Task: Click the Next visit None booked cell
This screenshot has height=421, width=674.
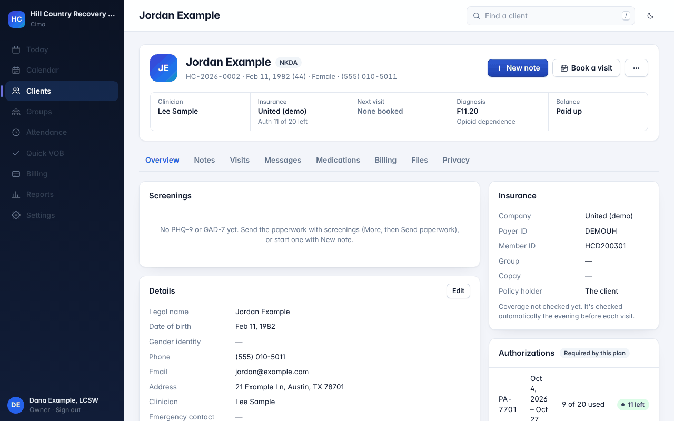Action: click(399, 112)
